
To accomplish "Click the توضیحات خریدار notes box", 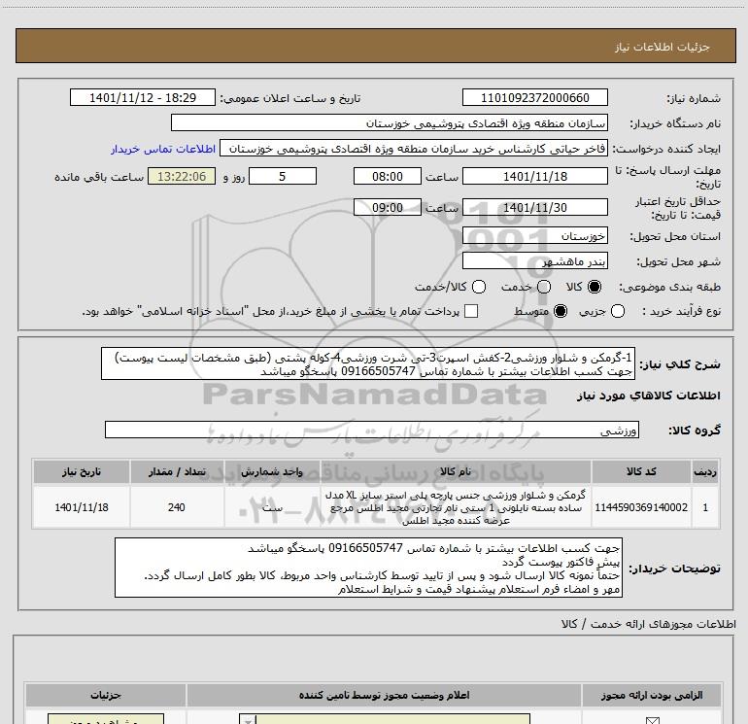I will pos(368,568).
